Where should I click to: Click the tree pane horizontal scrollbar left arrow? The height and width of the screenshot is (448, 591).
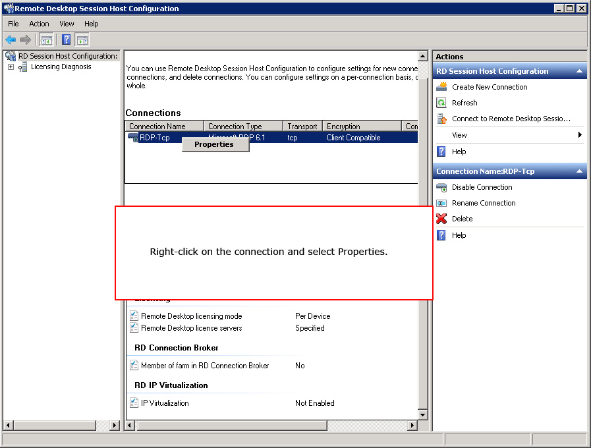(x=8, y=426)
